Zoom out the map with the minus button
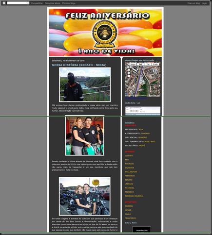This screenshot has height=235, width=212. point(129,76)
